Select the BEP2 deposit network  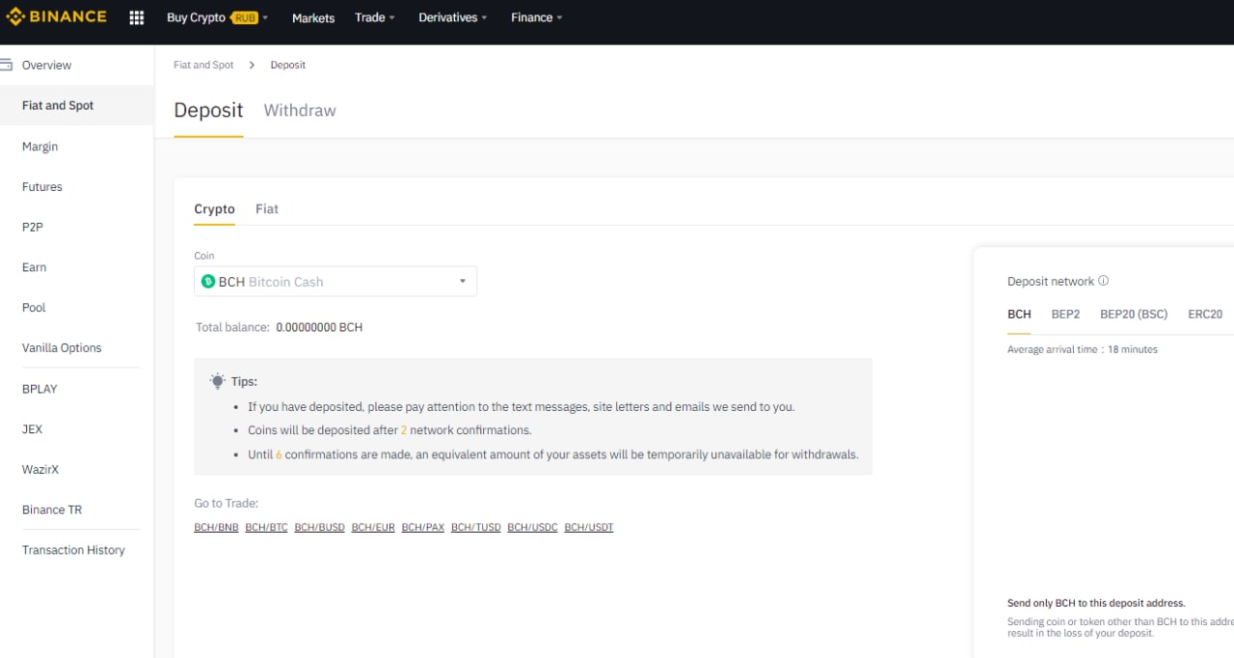[1065, 314]
